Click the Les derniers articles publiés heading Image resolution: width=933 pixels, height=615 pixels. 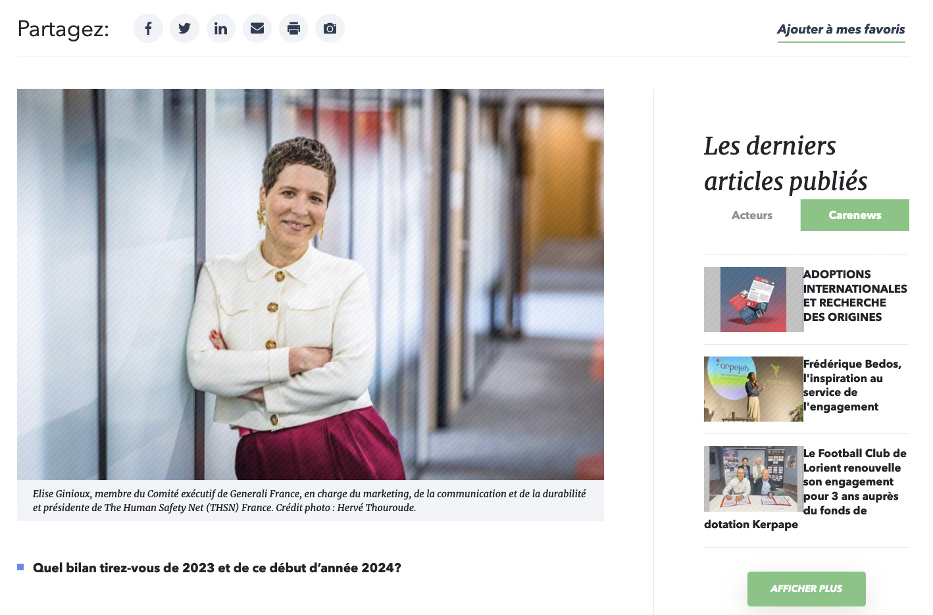[786, 163]
